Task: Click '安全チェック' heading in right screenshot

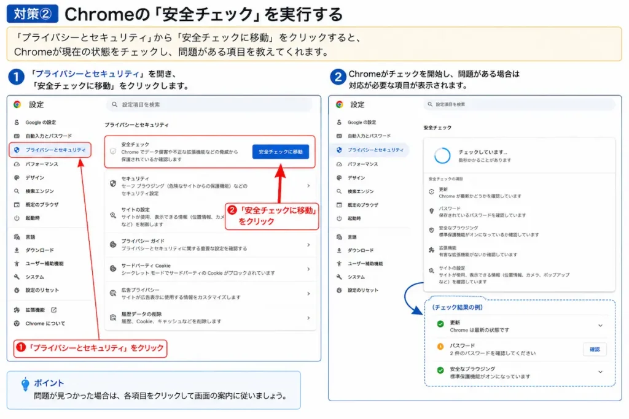Action: [437, 128]
